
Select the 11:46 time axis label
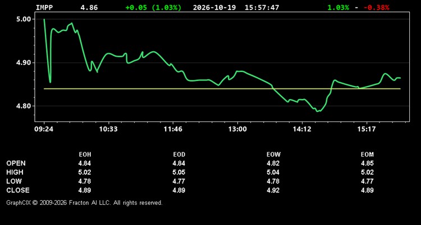pyautogui.click(x=173, y=129)
